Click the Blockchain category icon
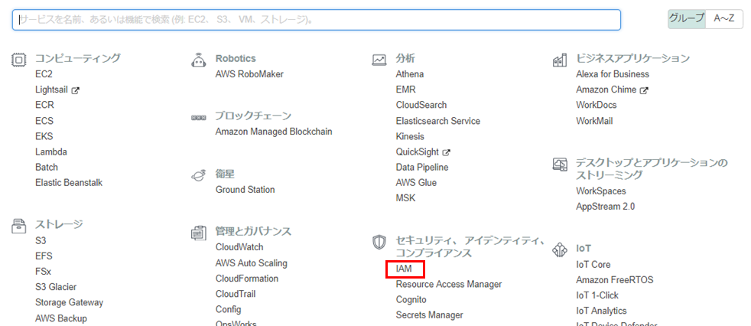 click(x=198, y=117)
